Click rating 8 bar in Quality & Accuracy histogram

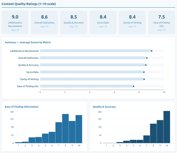coord(153,134)
